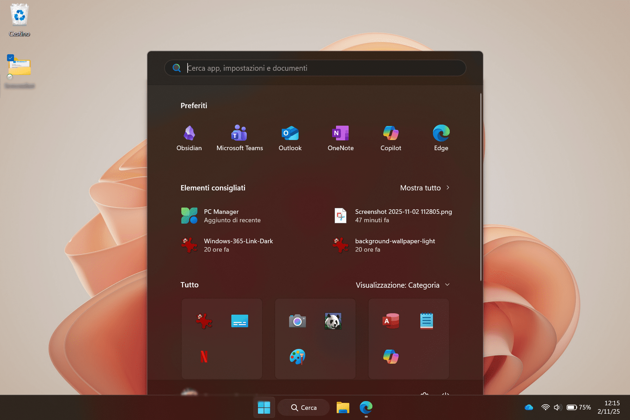Launch OneNote from favorites
The width and height of the screenshot is (630, 420).
pyautogui.click(x=340, y=136)
